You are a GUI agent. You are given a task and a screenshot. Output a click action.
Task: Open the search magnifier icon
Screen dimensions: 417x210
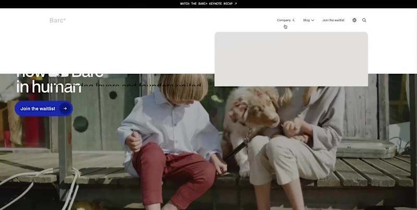click(x=364, y=20)
